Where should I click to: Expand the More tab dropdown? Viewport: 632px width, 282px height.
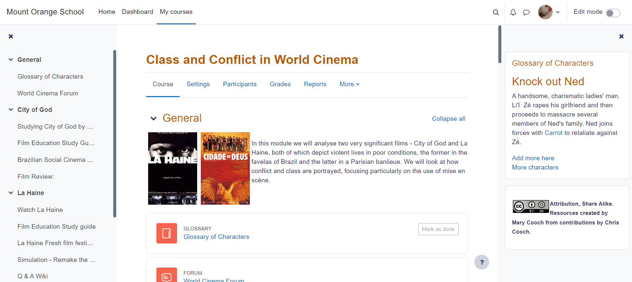point(349,84)
